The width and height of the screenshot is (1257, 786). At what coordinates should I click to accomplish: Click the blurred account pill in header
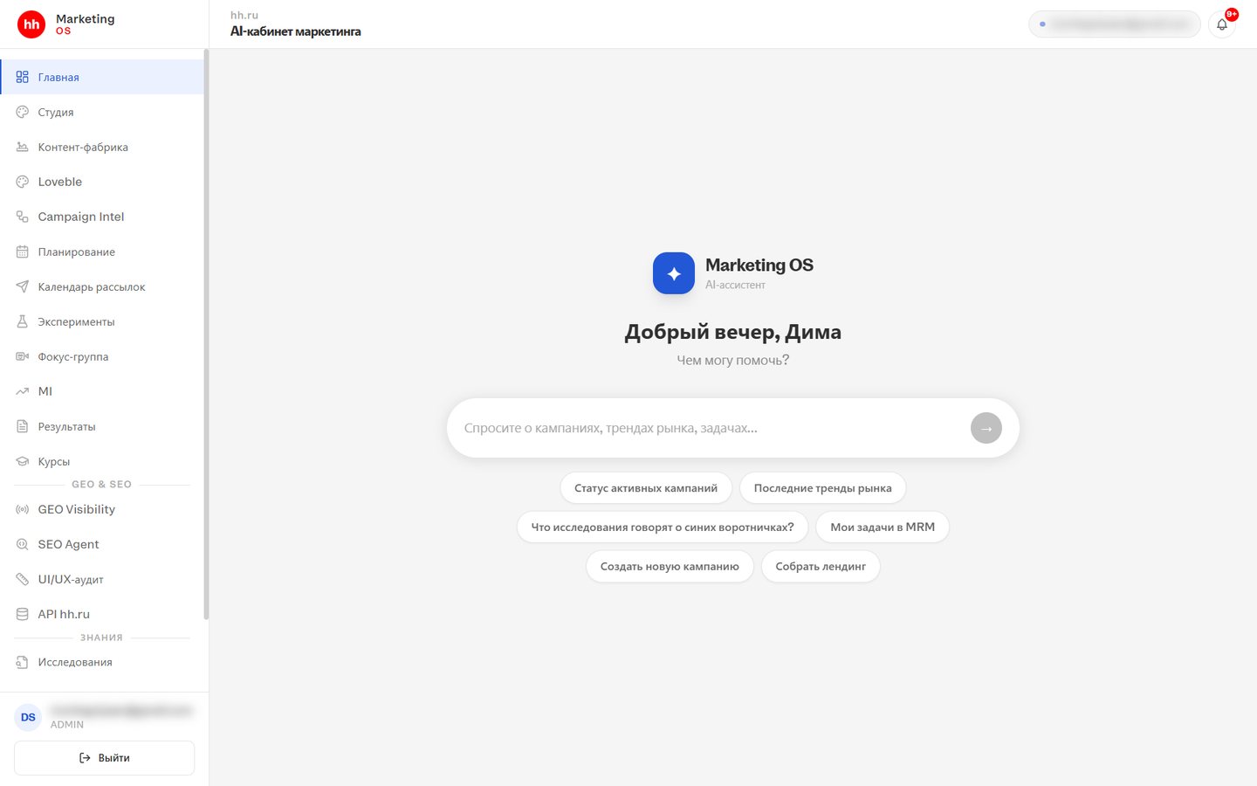pyautogui.click(x=1115, y=24)
